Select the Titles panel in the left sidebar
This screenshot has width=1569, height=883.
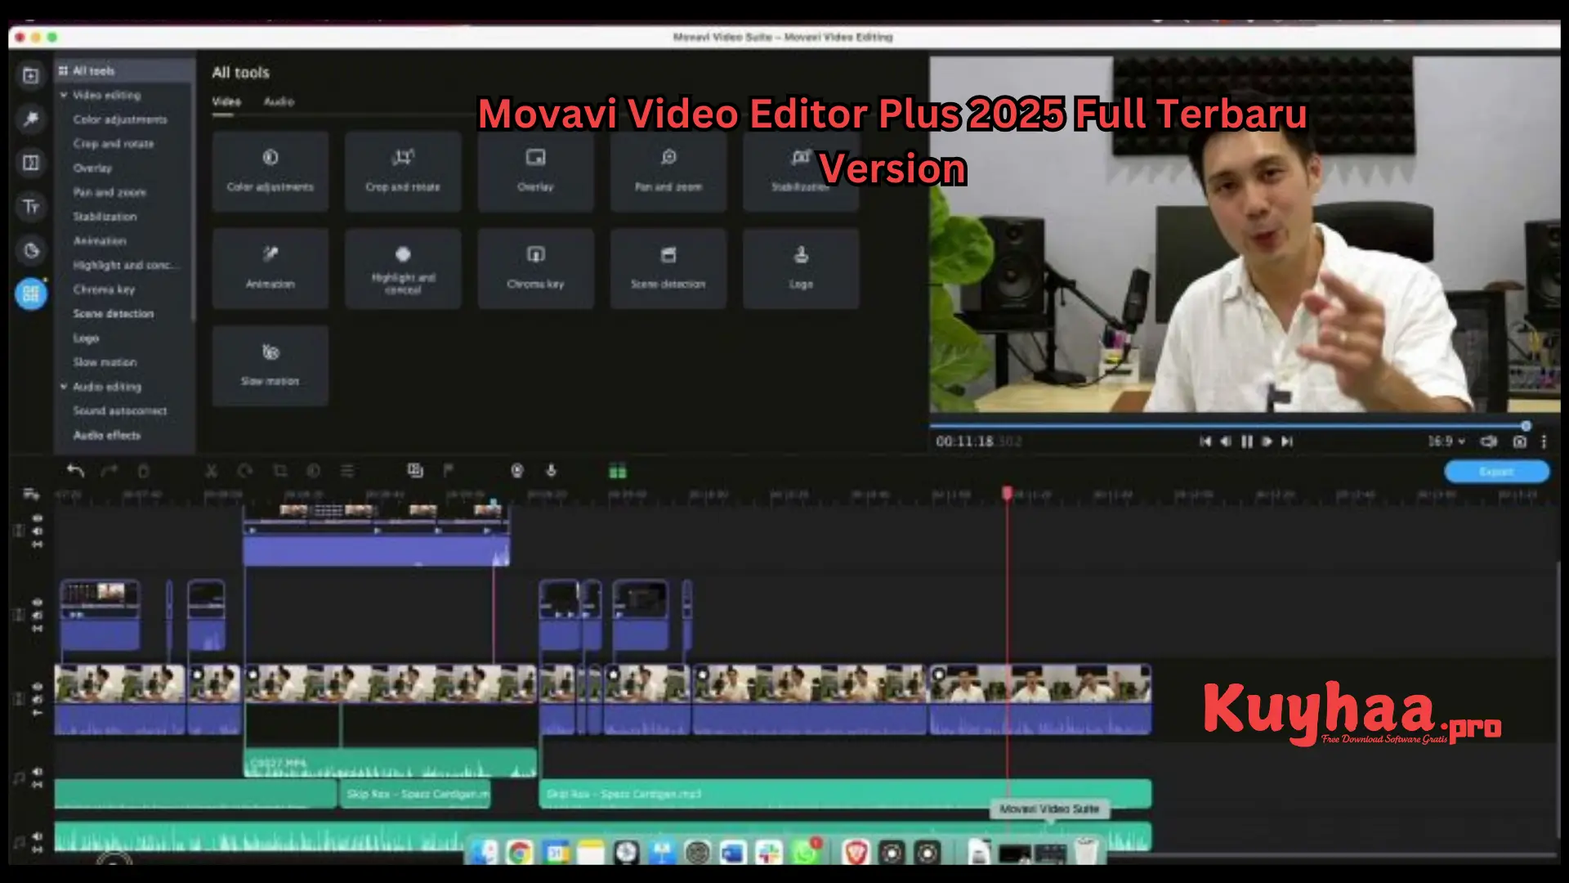coord(31,207)
